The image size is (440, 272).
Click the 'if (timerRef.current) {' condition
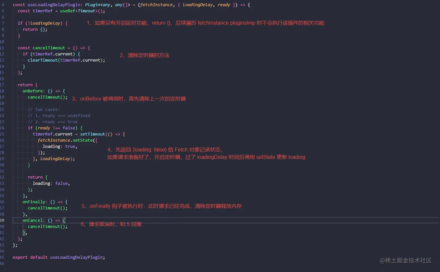(x=51, y=54)
